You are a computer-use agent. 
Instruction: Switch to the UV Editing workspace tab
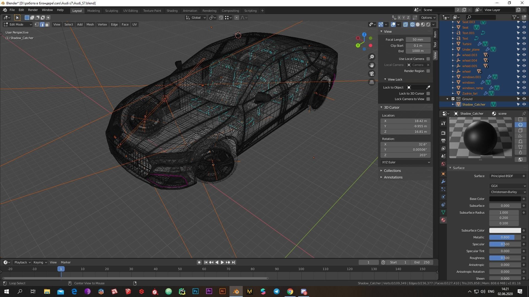click(x=131, y=11)
